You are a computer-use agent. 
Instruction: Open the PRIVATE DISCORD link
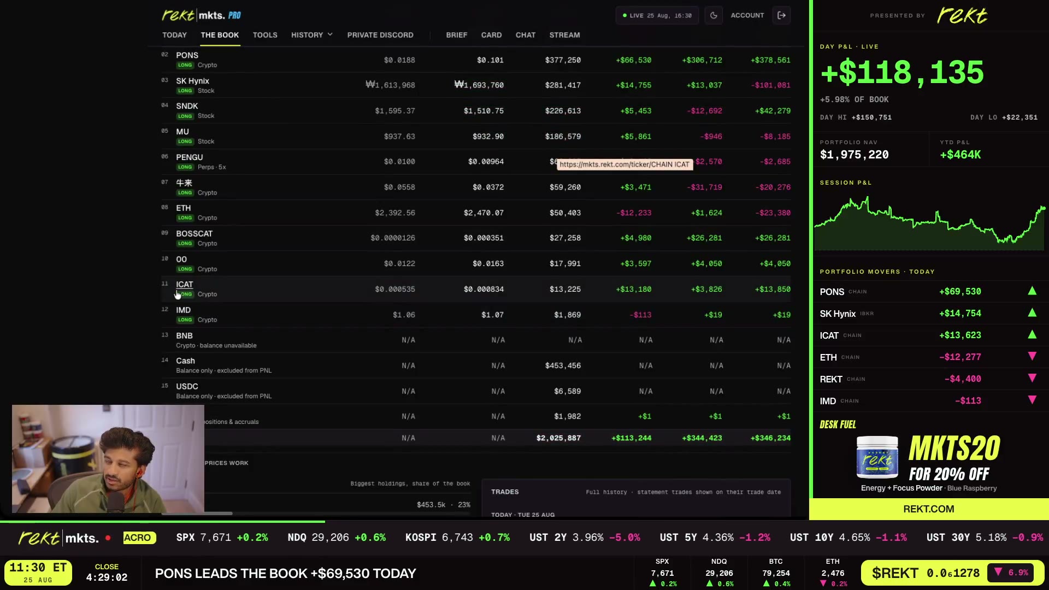[x=380, y=35]
